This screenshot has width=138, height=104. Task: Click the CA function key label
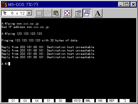click(x=37, y=101)
